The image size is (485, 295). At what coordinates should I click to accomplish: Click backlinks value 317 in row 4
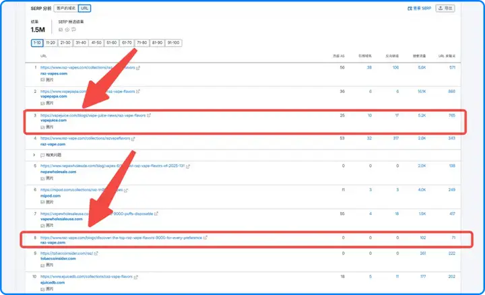[x=396, y=138]
